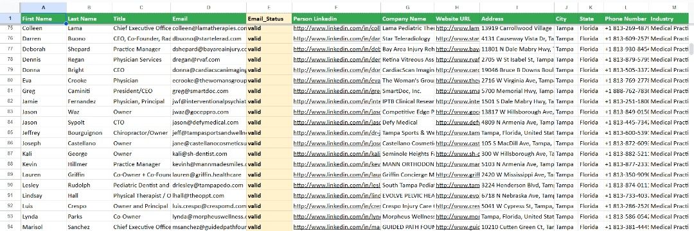Select the 'CEO' title cell for Donna
This screenshot has width=694, height=231.
(x=141, y=70)
